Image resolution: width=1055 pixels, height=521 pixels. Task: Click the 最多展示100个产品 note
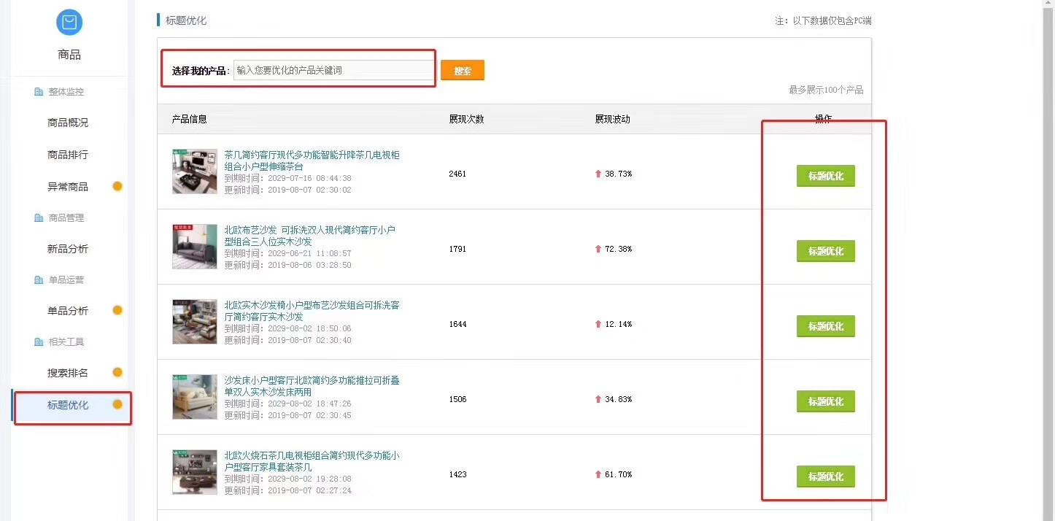click(826, 90)
